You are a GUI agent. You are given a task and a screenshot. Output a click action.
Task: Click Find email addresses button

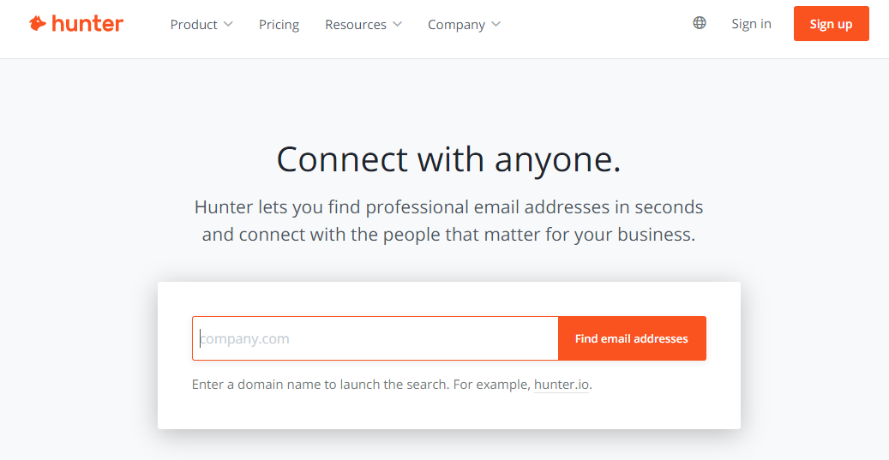(x=632, y=338)
